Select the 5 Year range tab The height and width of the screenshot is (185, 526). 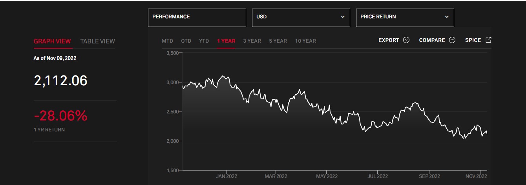[278, 41]
